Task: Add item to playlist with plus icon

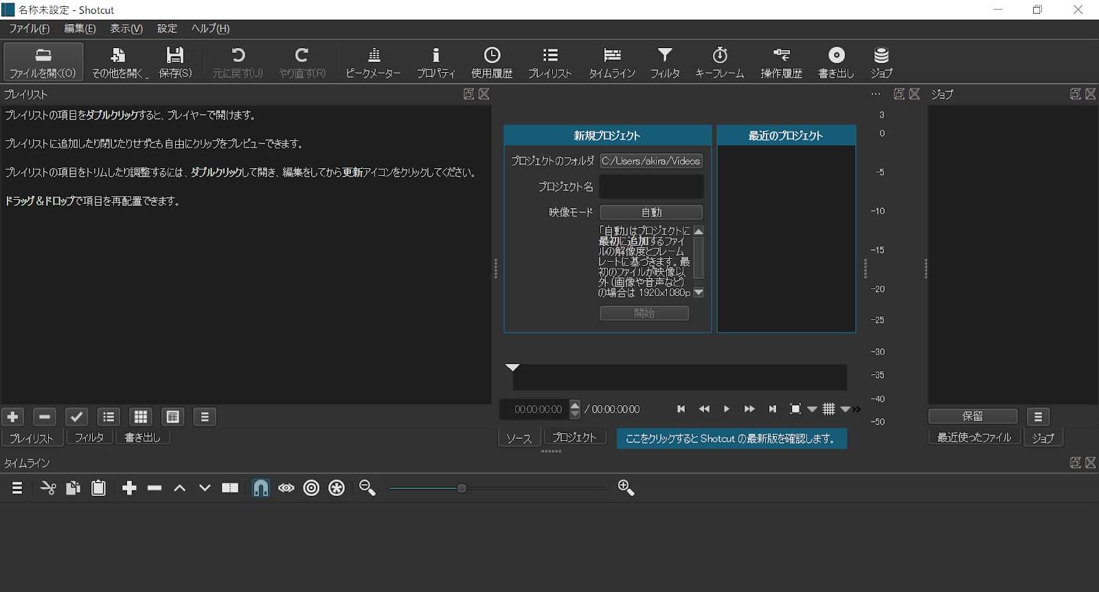Action: [12, 417]
